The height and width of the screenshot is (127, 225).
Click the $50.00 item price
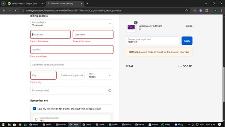click(x=189, y=26)
